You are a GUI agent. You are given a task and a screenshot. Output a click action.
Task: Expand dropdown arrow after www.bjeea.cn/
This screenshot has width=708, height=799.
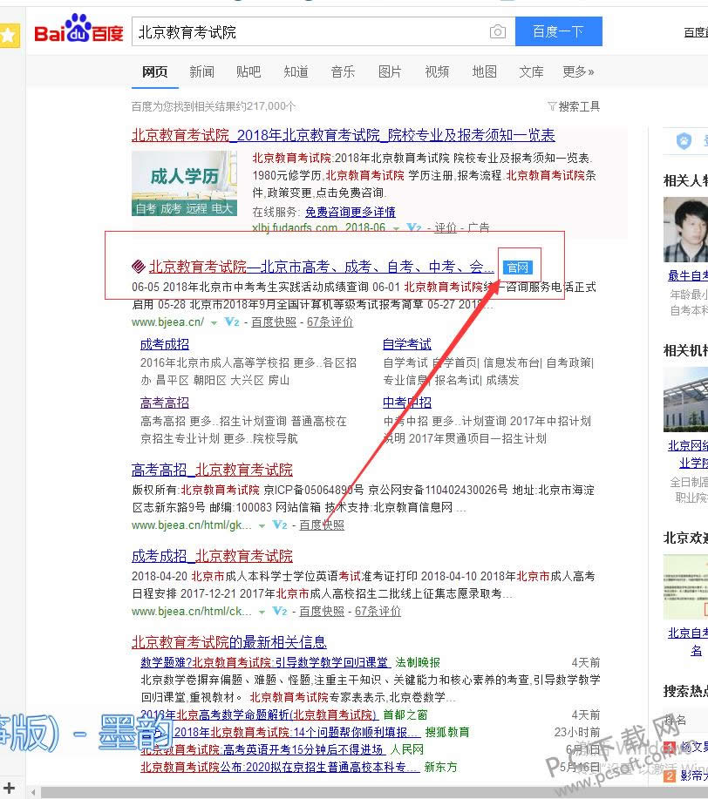coord(214,322)
